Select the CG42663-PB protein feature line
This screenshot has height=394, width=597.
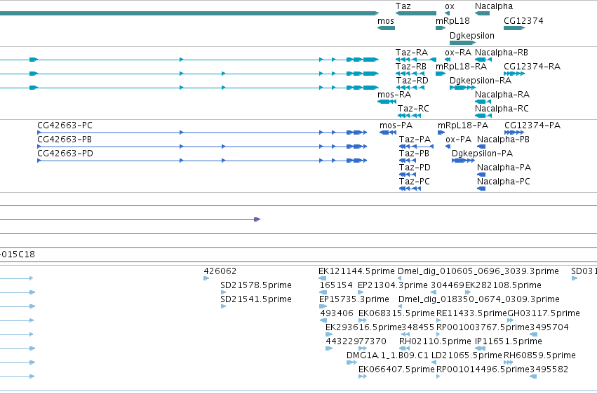(x=202, y=147)
